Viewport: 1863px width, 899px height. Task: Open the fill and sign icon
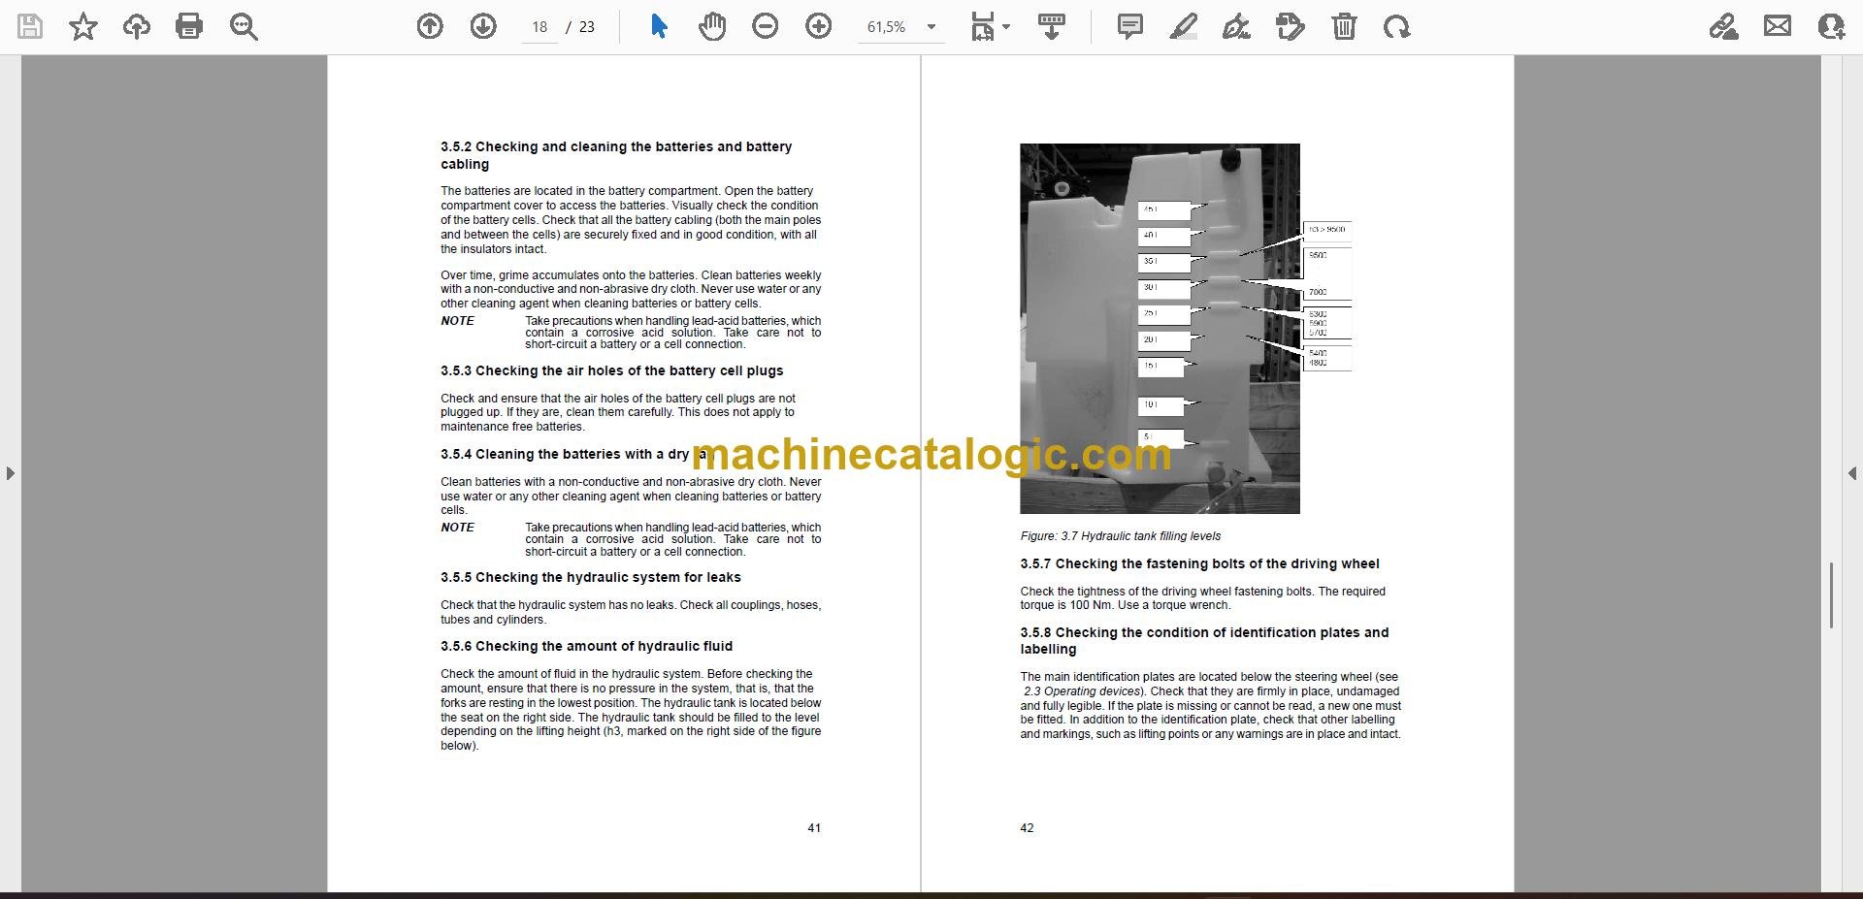[x=1724, y=26]
